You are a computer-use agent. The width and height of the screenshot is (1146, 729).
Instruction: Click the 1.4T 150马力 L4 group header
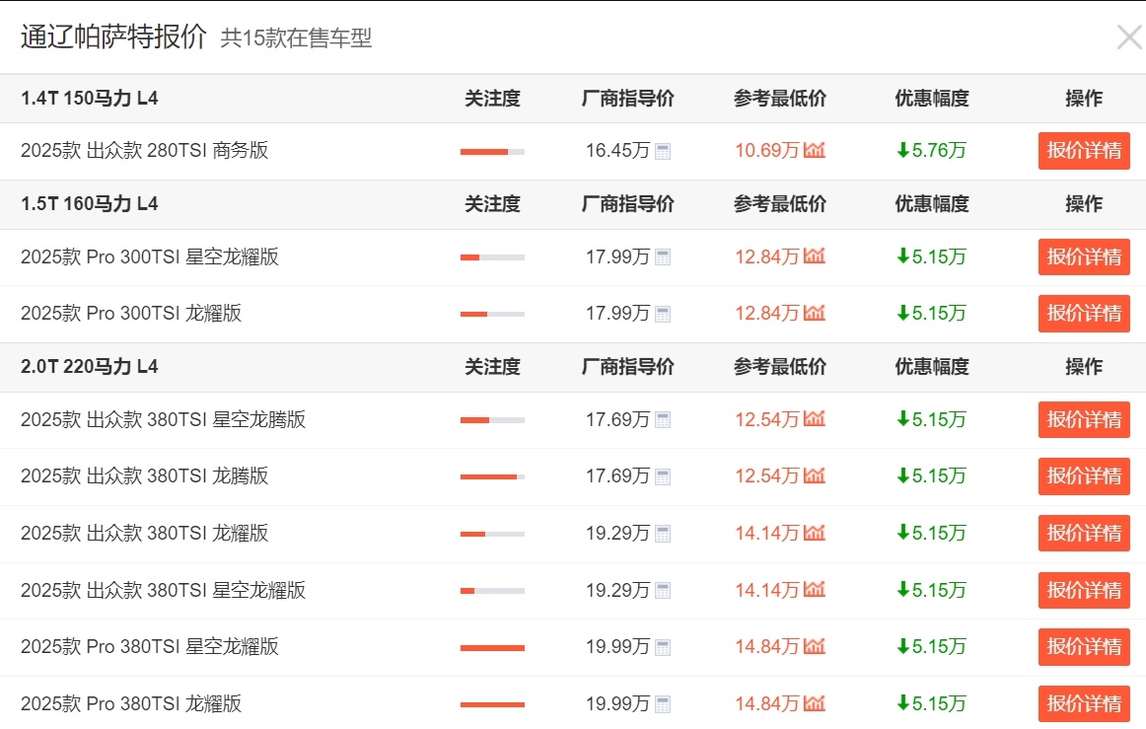coord(89,98)
